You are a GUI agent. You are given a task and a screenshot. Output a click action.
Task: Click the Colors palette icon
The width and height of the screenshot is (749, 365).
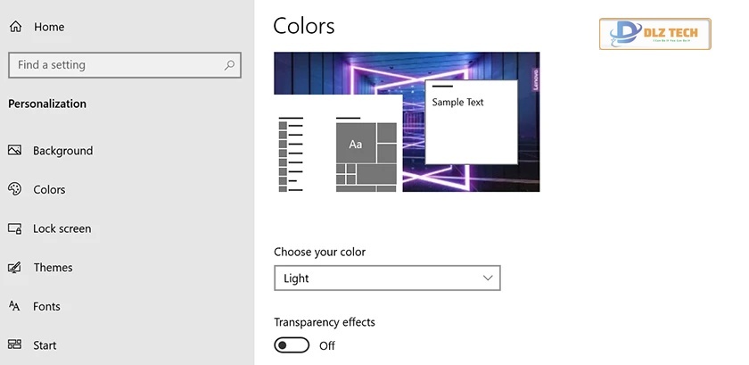point(15,189)
